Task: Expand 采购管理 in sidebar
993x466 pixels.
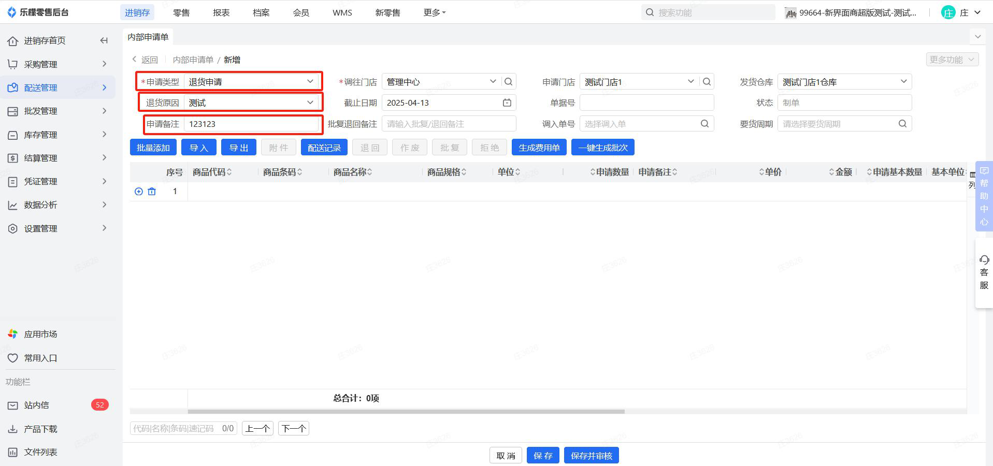Action: (x=57, y=64)
